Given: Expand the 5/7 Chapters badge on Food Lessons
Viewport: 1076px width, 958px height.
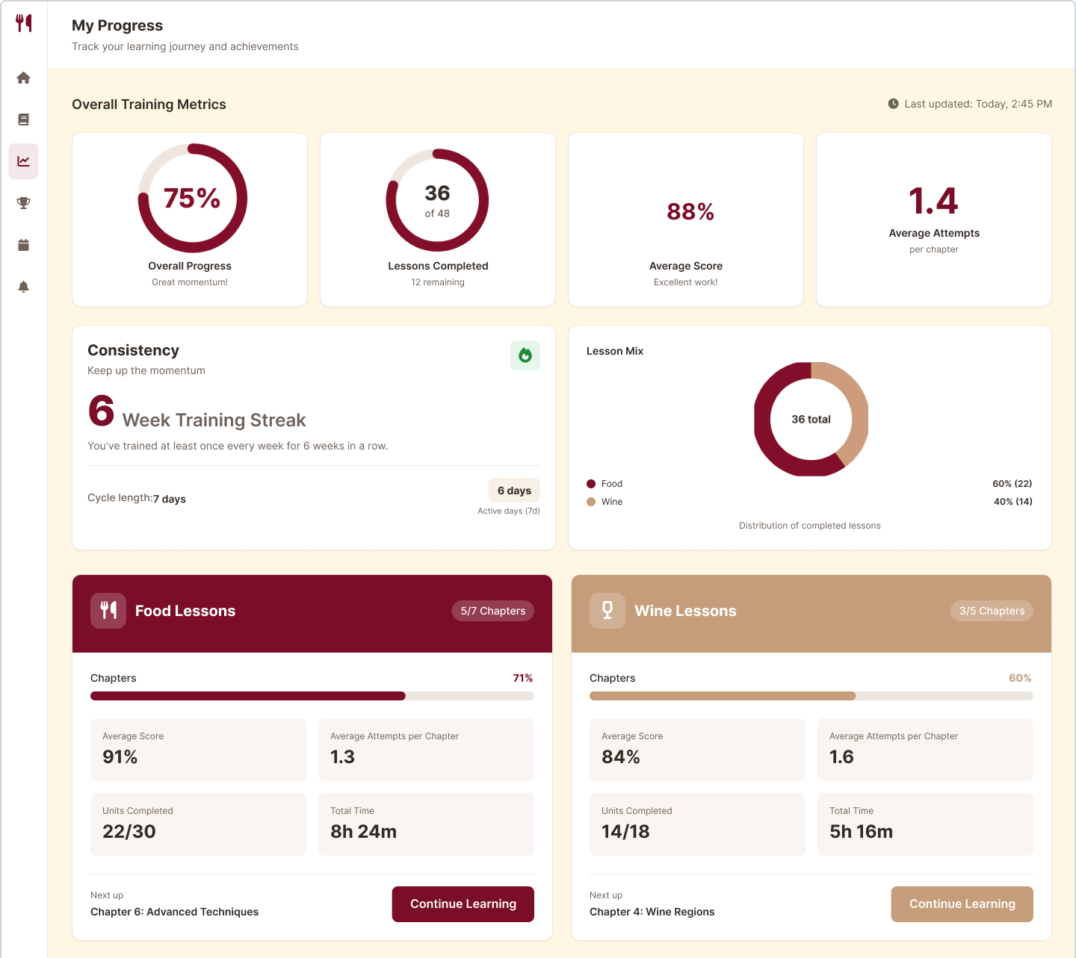Looking at the screenshot, I should [x=492, y=610].
